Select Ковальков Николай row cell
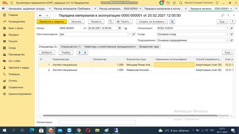The width and height of the screenshot is (239, 134). 139,70
